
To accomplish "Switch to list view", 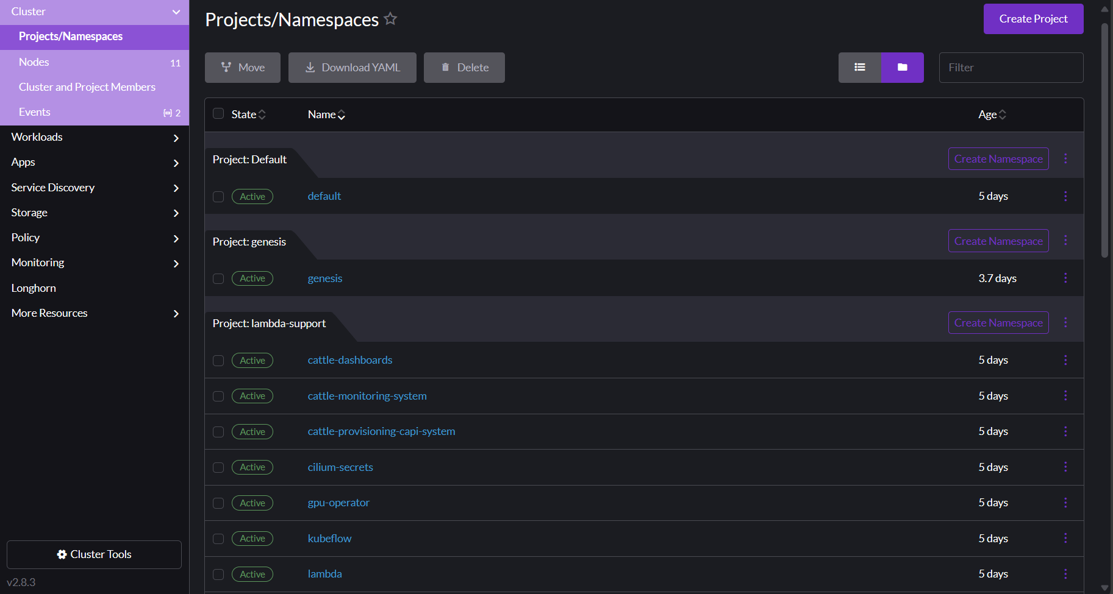I will (860, 67).
